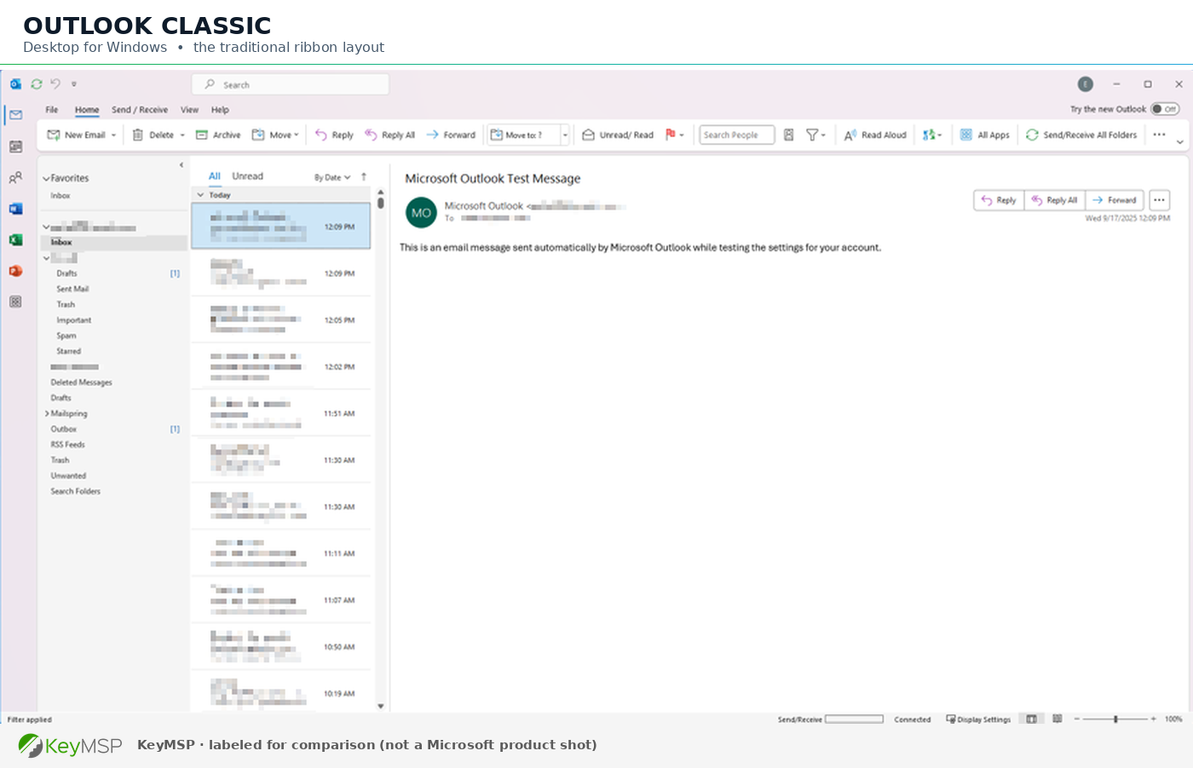This screenshot has width=1193, height=768.
Task: Open the Calendar view in the sidebar
Action: pyautogui.click(x=15, y=146)
